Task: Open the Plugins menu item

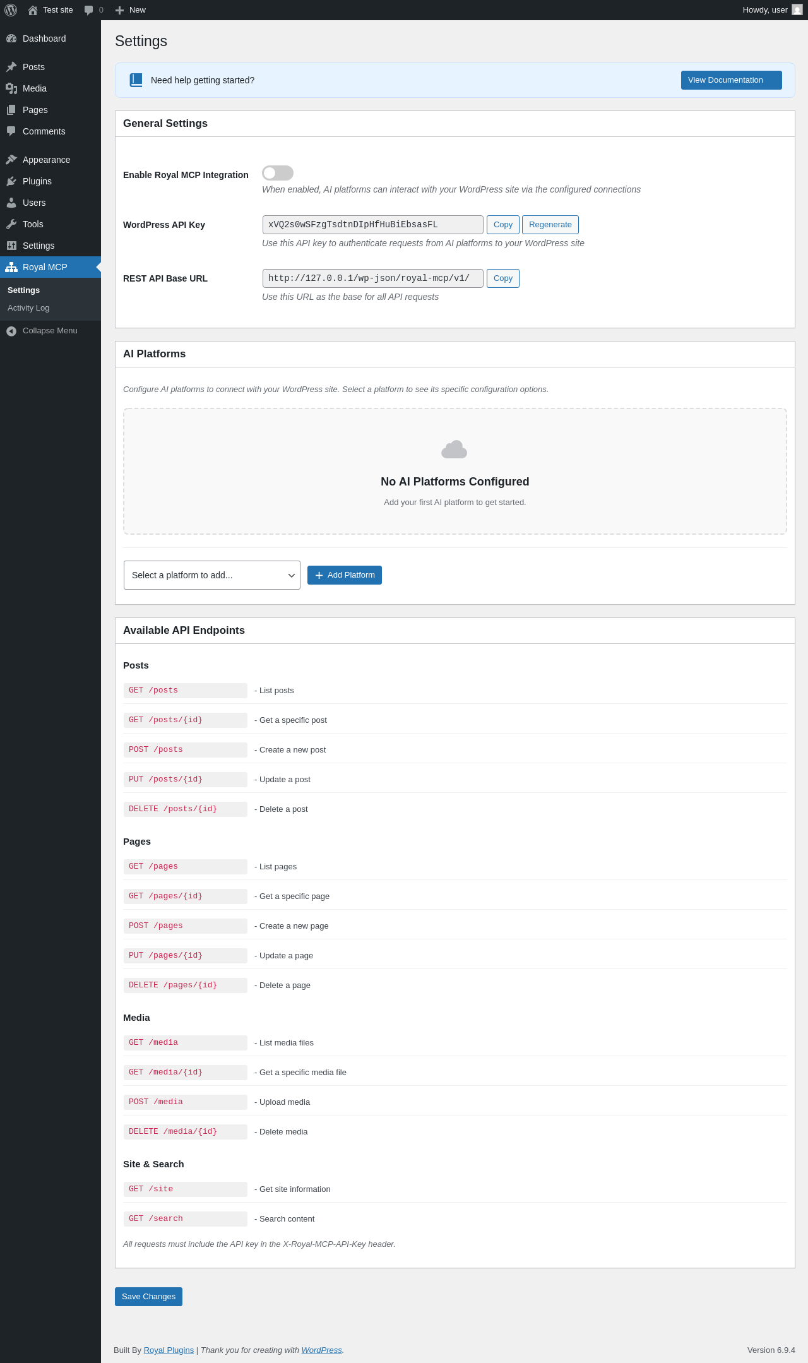Action: click(x=50, y=181)
